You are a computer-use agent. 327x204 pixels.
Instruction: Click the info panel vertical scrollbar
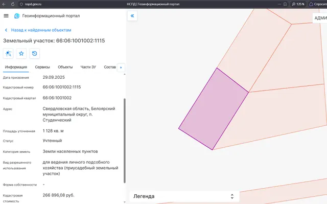tap(125, 141)
